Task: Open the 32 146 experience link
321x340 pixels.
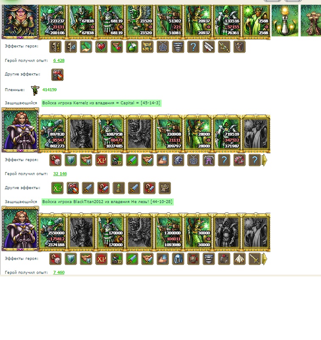Action: [60, 174]
